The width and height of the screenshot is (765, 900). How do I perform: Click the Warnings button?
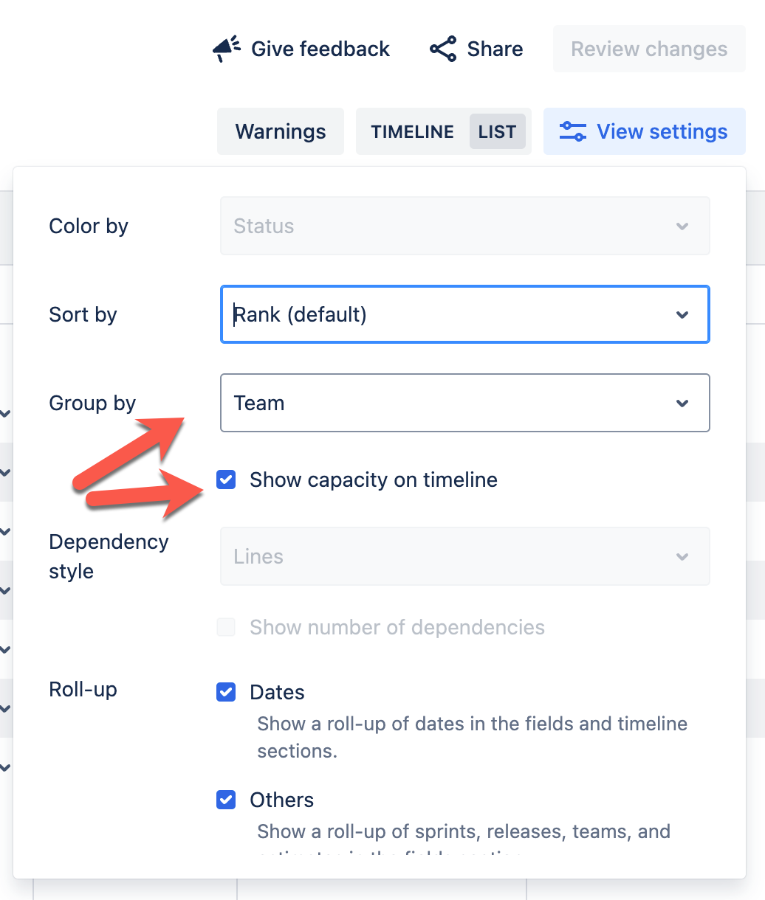(280, 131)
